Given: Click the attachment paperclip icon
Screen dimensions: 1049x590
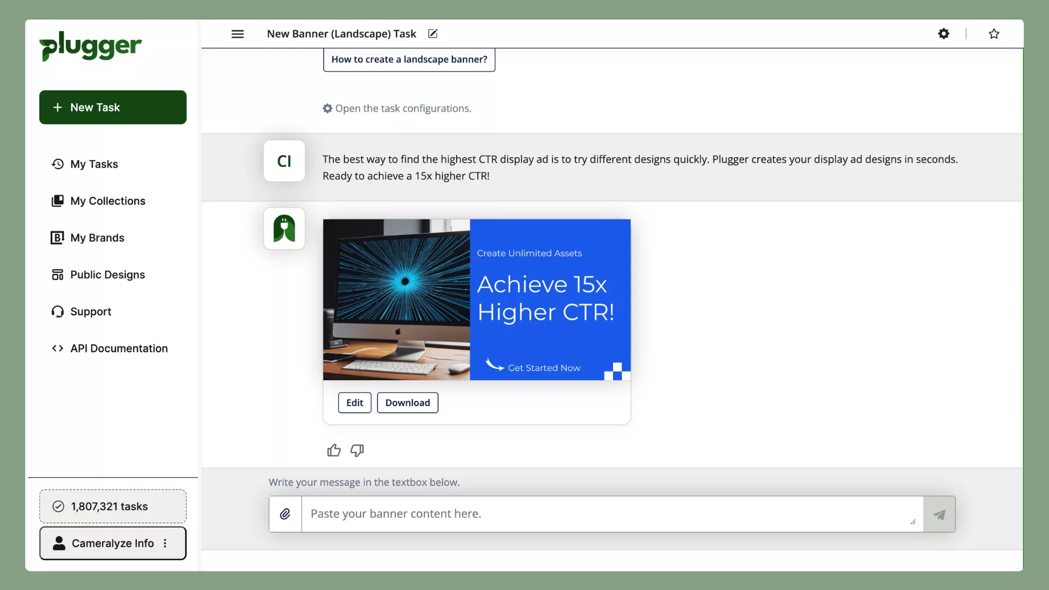Looking at the screenshot, I should 285,514.
